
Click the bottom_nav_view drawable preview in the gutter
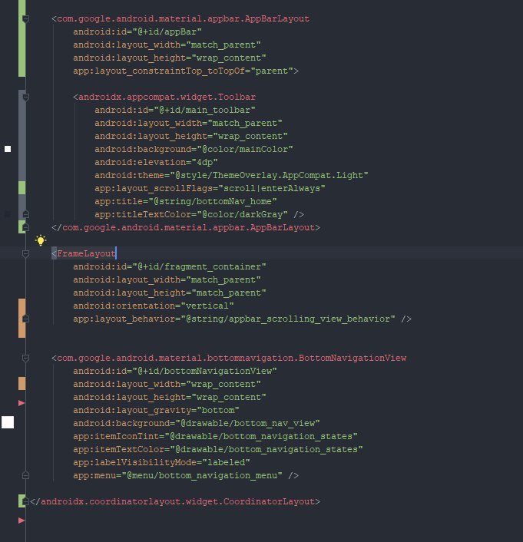tap(8, 422)
